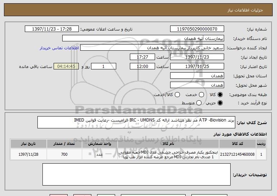This screenshot has width=277, height=196.
Task: Click the توضیحات خریدار label
Action: pos(250,175)
